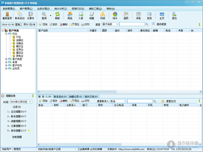Image resolution: width=203 pixels, height=152 pixels.
Task: Select 金融业 in the industry tree
Action: tap(20, 40)
